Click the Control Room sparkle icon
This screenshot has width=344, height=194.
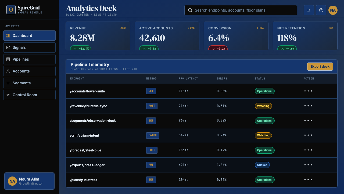click(x=8, y=95)
